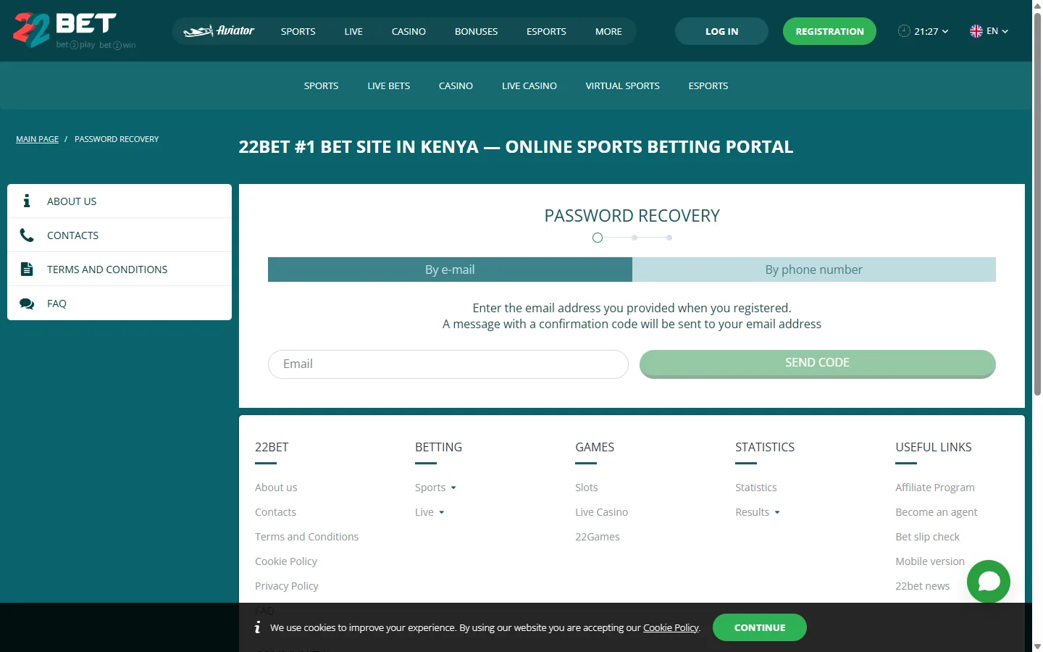The image size is (1043, 652).
Task: Open the footer Statistics link
Action: click(755, 488)
